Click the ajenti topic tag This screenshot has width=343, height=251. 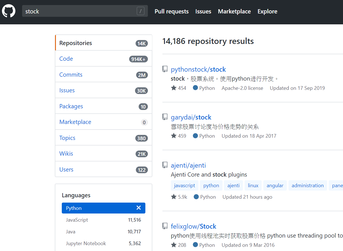click(233, 186)
